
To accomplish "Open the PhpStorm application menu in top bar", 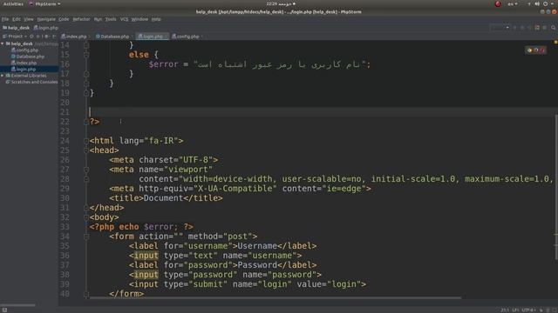I will coord(44,3).
